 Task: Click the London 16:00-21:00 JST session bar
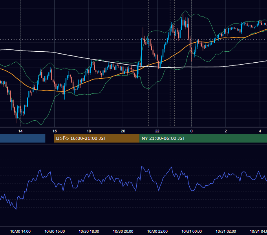[97, 138]
